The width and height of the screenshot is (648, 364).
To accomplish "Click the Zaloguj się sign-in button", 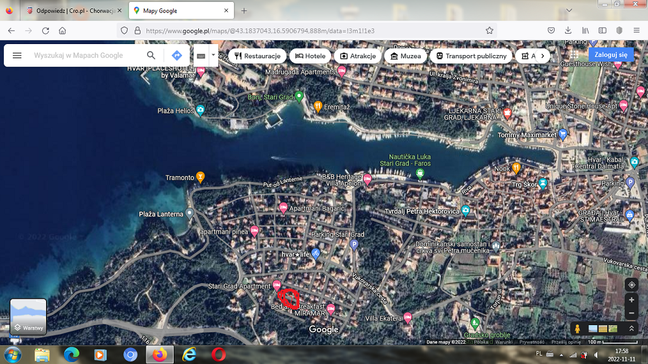I will click(x=610, y=55).
